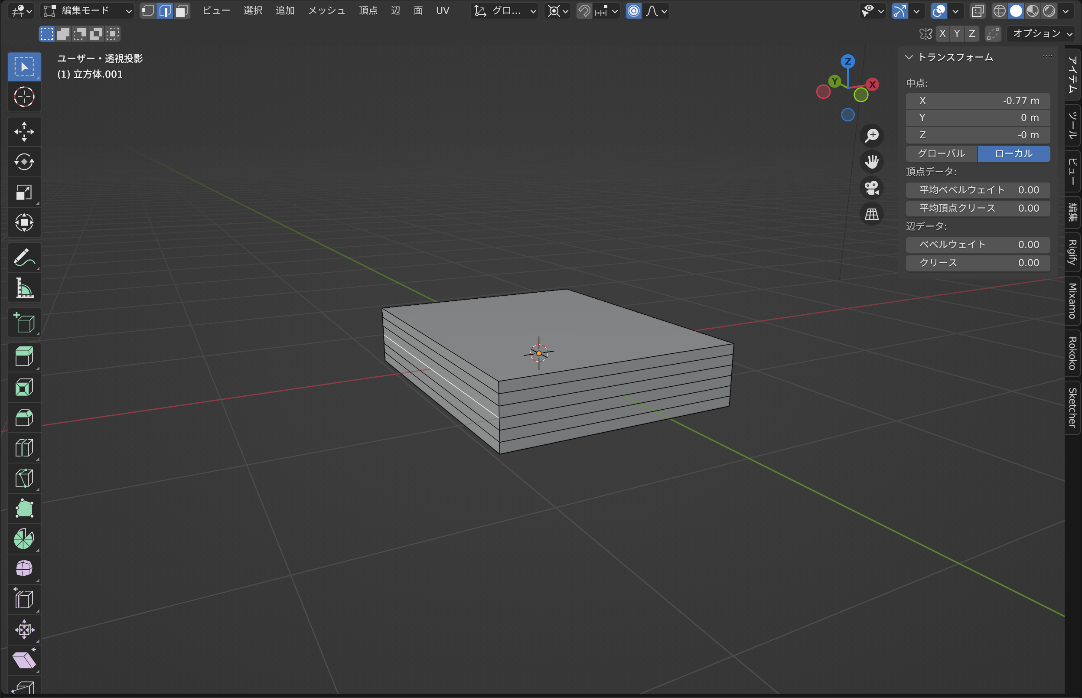The width and height of the screenshot is (1082, 698).
Task: Select the 3D Cursor tool
Action: click(24, 97)
